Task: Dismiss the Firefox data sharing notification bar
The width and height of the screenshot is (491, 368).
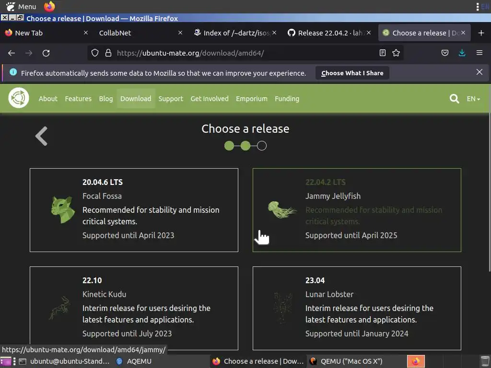Action: pyautogui.click(x=479, y=72)
